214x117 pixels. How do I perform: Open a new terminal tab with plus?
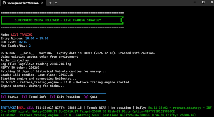tap(50, 3)
